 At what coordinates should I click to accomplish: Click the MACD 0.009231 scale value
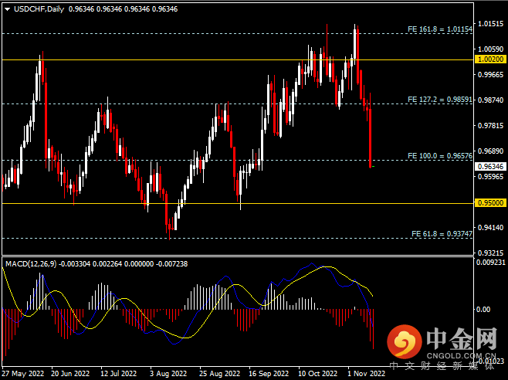pos(490,263)
